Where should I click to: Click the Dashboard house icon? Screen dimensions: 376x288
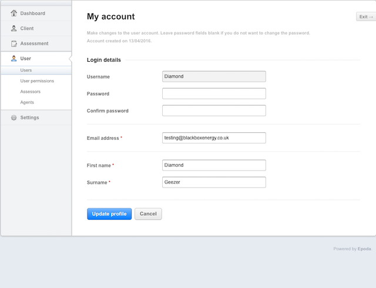coord(14,13)
